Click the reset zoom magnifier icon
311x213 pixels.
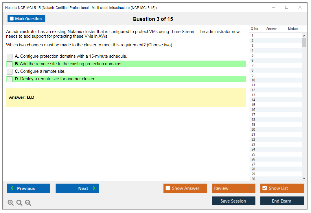click(x=19, y=203)
